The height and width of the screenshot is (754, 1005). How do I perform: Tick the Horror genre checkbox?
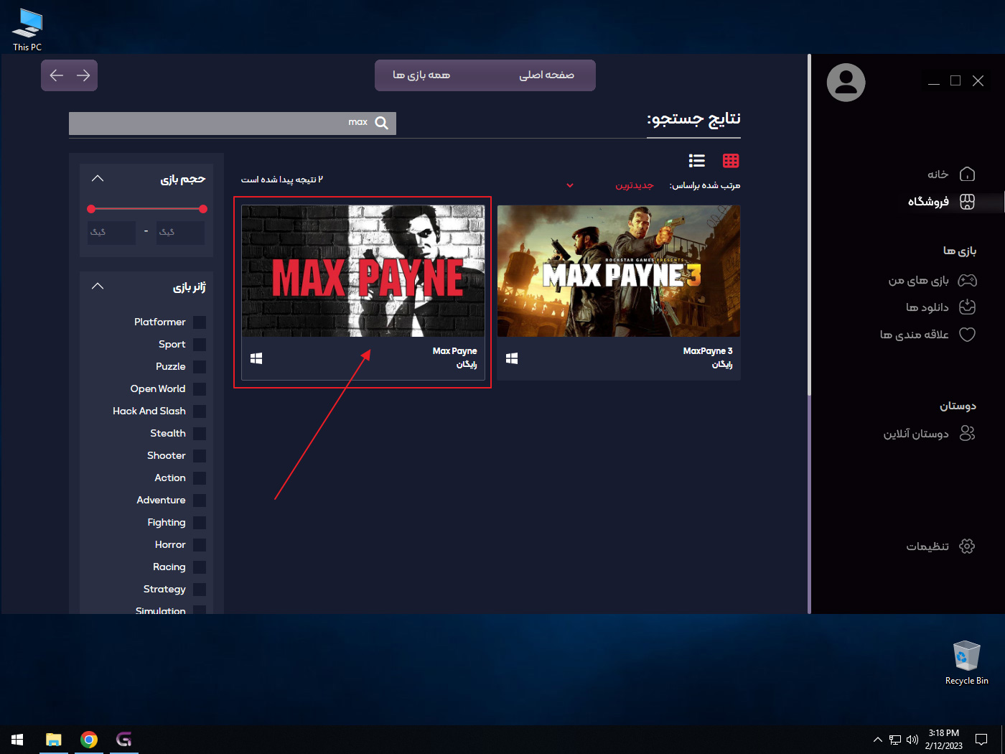200,545
